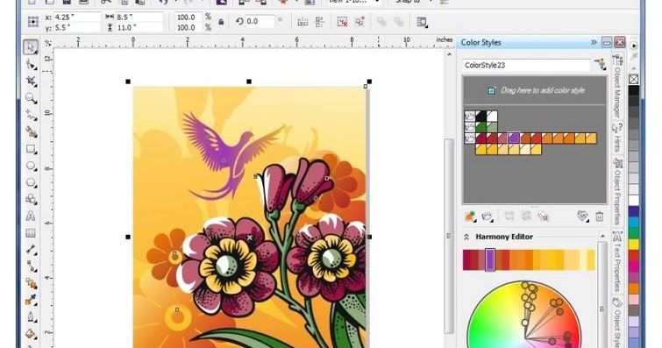Select the Fill bucket tool
The width and height of the screenshot is (662, 348).
31,334
